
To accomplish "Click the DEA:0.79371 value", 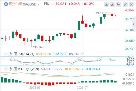I will pos(91,69).
